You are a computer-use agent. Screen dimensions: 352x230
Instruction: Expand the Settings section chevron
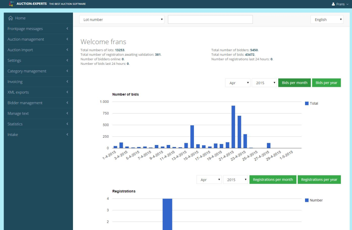click(67, 60)
